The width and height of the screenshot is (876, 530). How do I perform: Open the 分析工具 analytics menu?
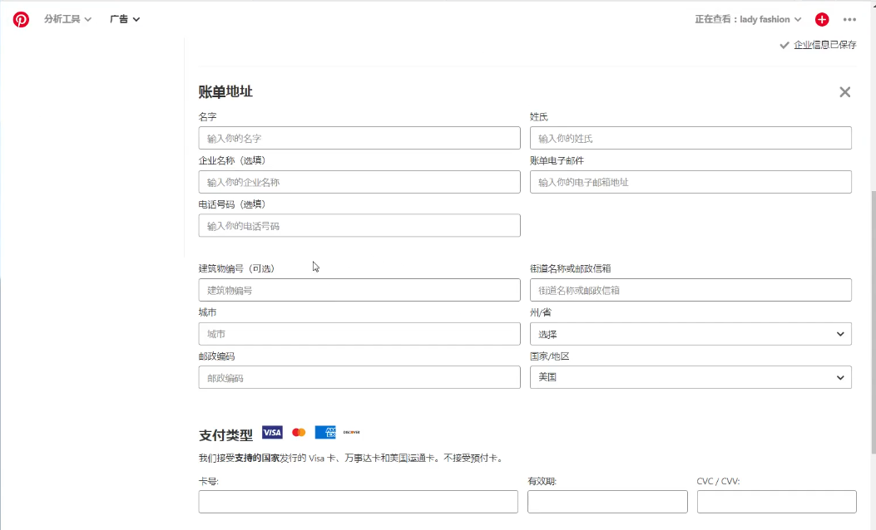(x=67, y=19)
